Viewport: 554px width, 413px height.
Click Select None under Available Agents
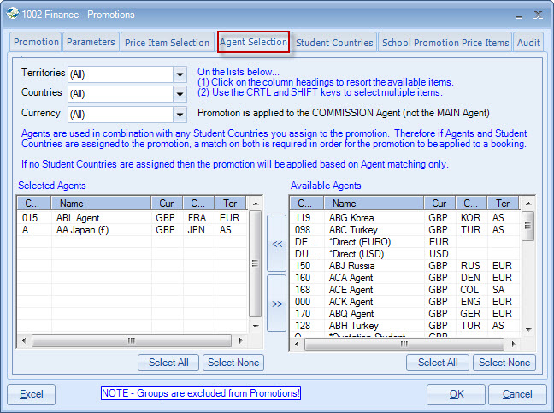[504, 363]
